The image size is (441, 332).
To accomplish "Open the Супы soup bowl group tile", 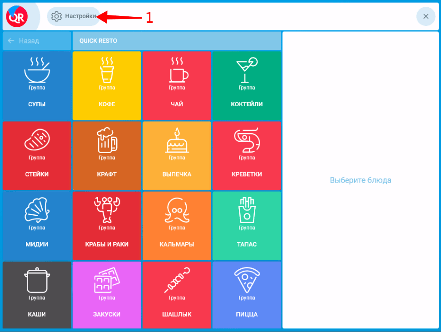I will pos(37,85).
